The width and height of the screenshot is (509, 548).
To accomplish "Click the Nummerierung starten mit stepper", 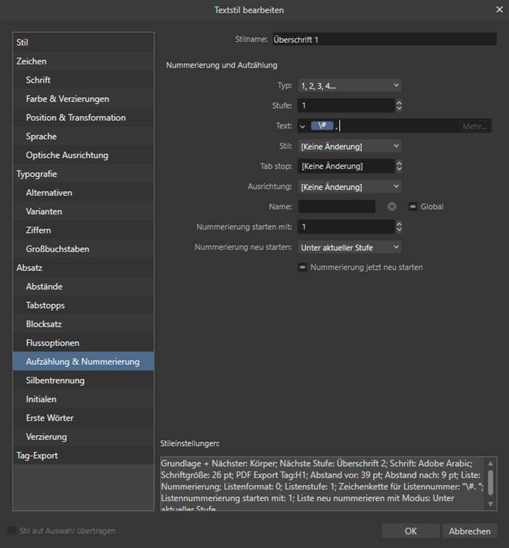I will click(x=399, y=227).
